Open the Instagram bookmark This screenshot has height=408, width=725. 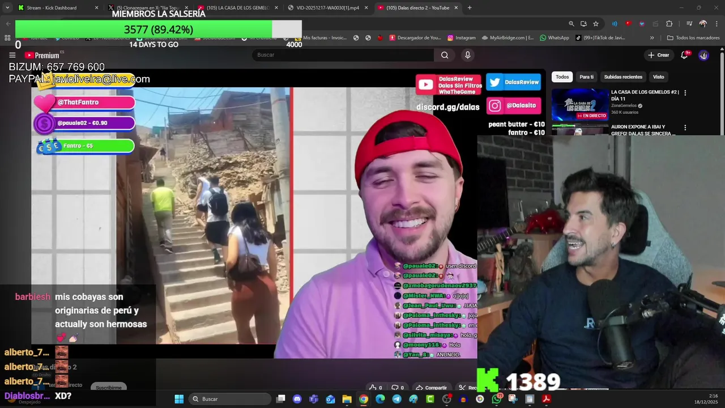click(x=462, y=38)
